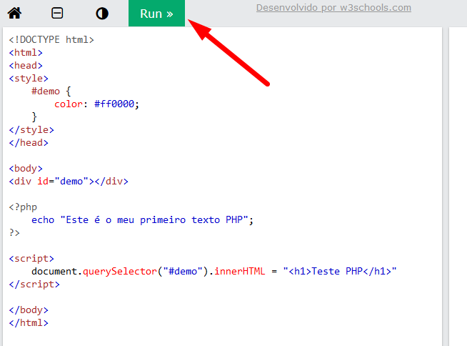Click the color: #ff0000; line
This screenshot has width=467, height=346.
(x=96, y=104)
